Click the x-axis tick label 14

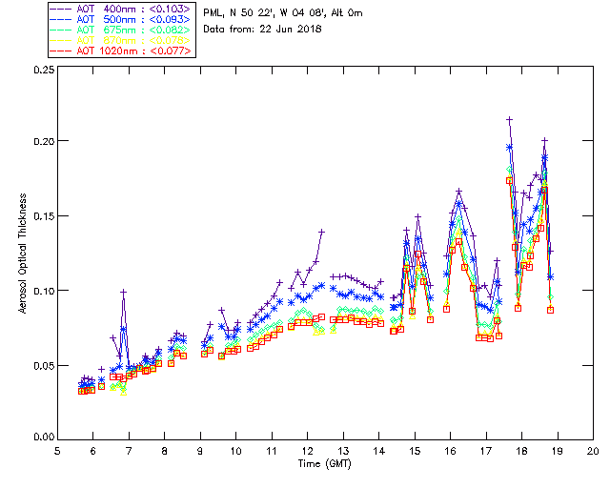(379, 451)
